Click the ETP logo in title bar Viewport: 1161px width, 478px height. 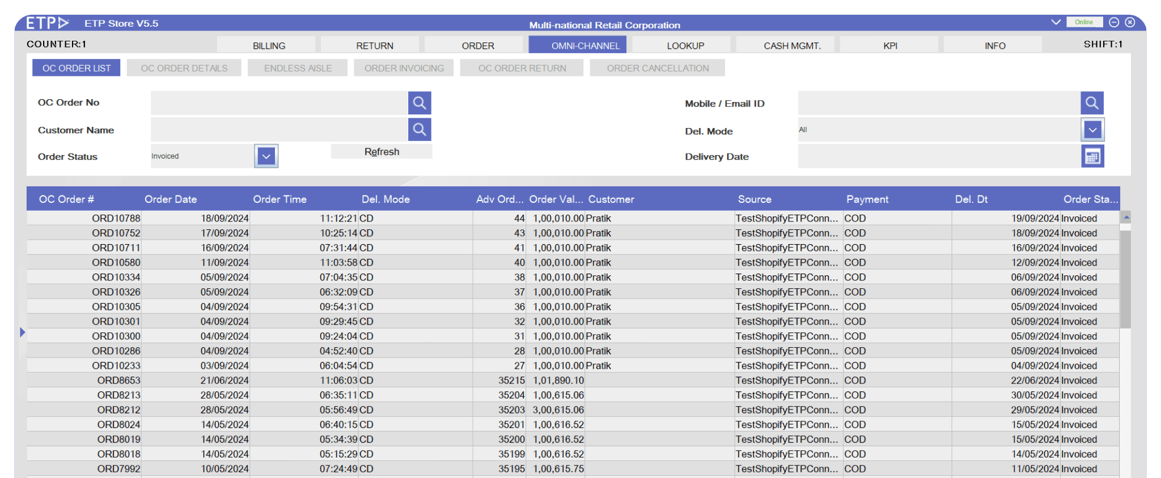coord(47,23)
